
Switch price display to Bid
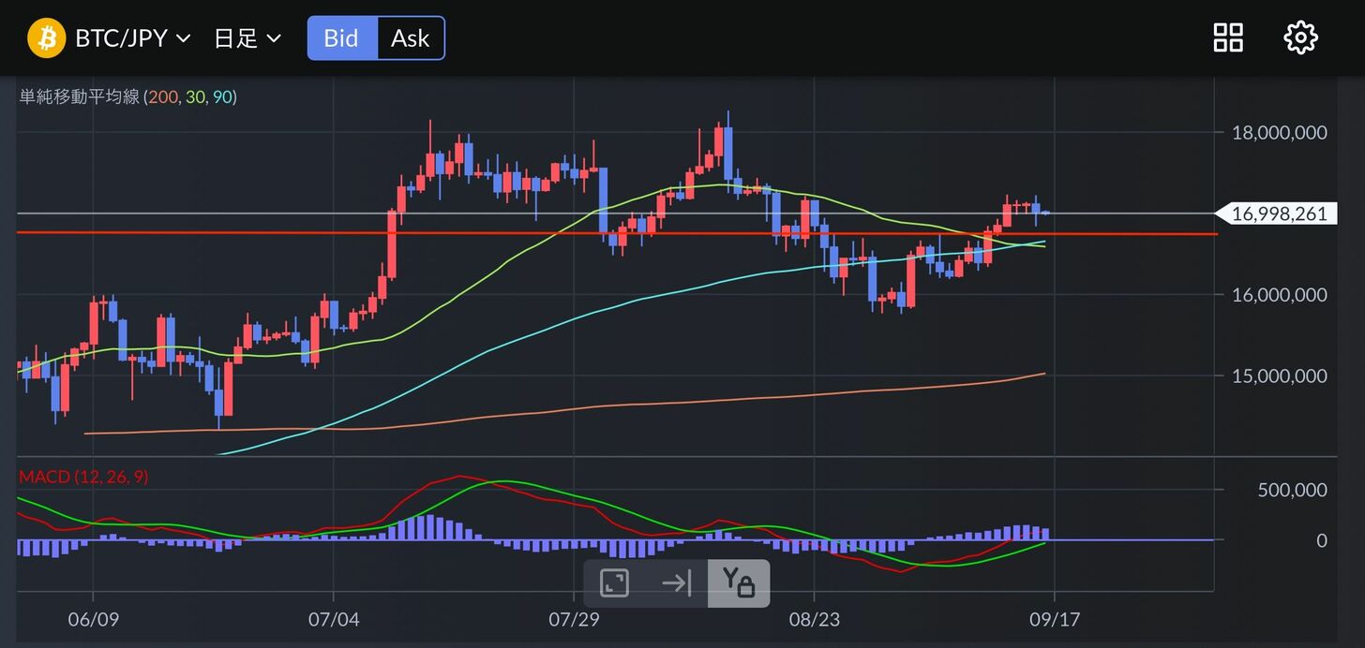(x=342, y=38)
